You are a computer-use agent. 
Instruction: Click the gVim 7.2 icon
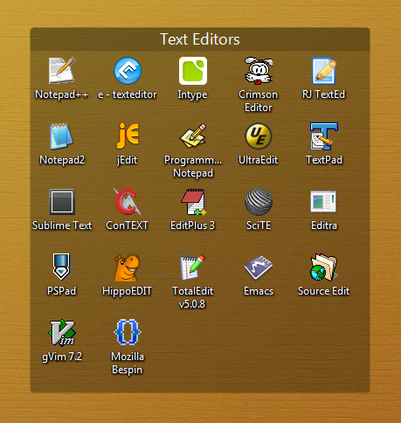point(62,333)
